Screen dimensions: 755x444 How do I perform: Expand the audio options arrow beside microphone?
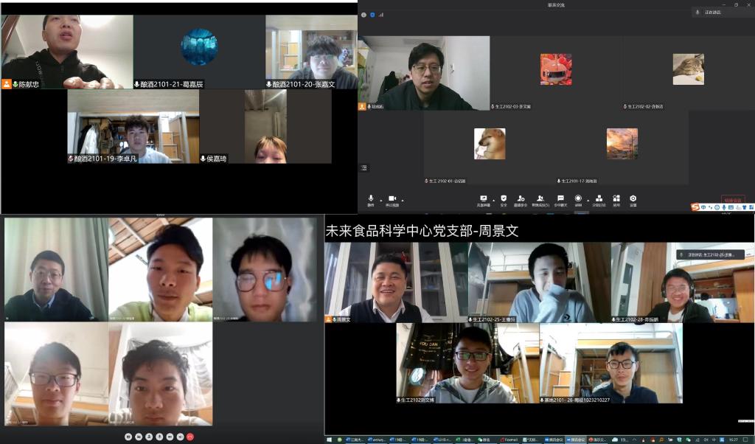380,200
